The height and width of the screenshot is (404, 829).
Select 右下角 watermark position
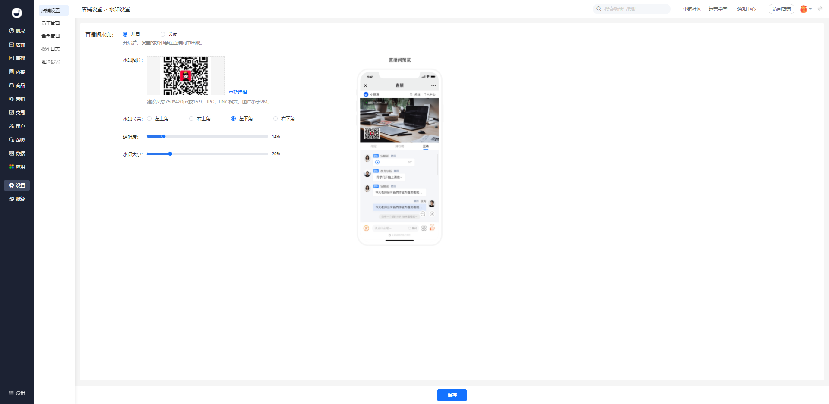(275, 119)
